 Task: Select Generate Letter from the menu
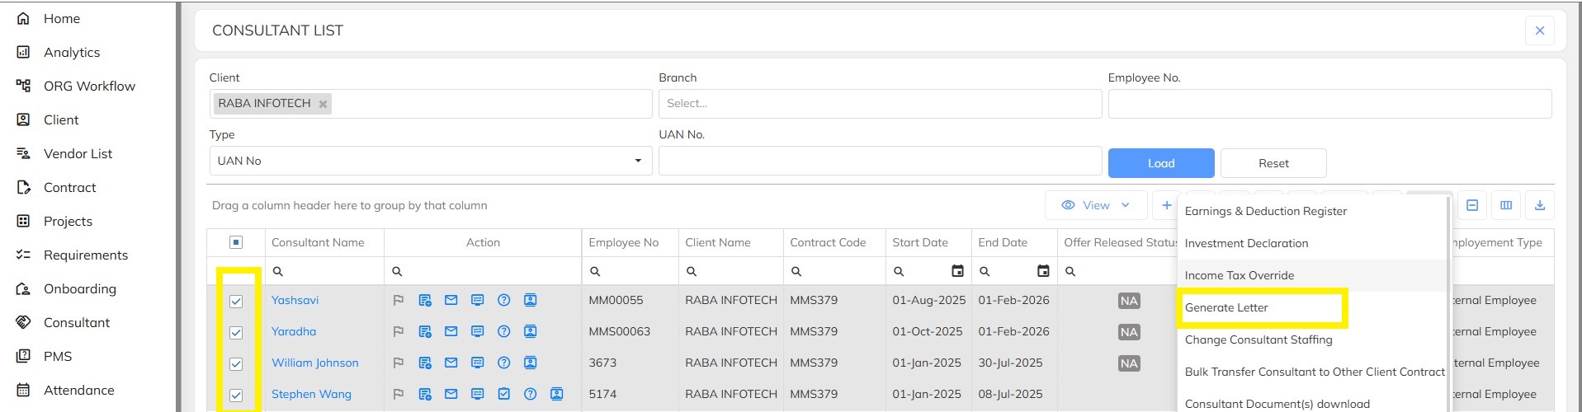tap(1226, 307)
